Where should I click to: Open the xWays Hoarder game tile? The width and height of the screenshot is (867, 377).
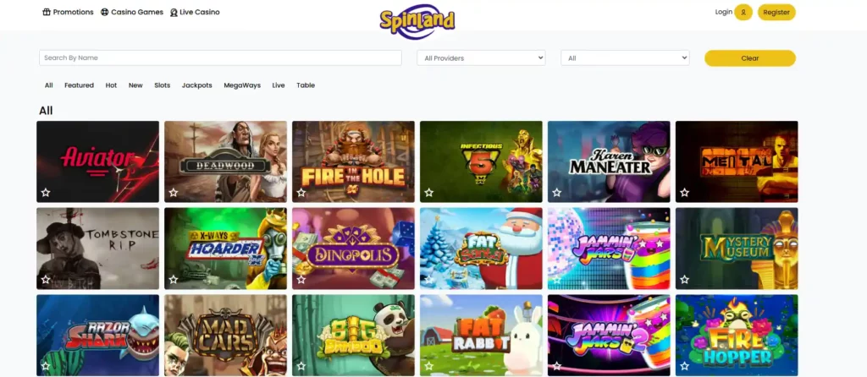coord(225,249)
